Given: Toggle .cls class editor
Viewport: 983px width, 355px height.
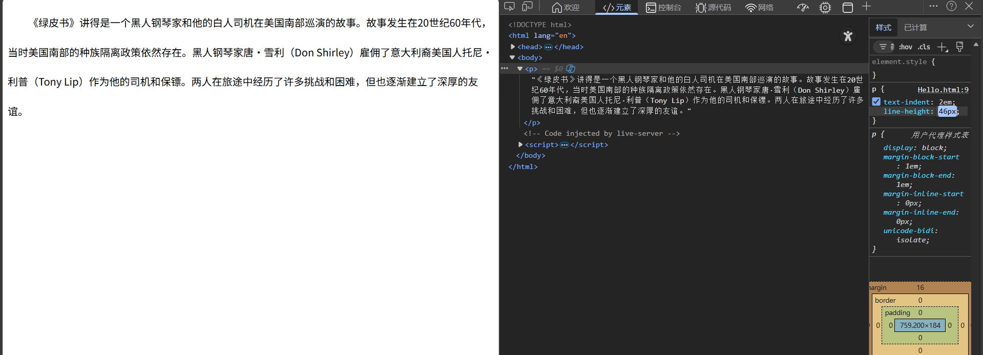Looking at the screenshot, I should tap(924, 47).
